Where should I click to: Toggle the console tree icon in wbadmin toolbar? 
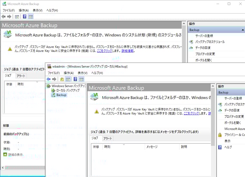(68, 79)
